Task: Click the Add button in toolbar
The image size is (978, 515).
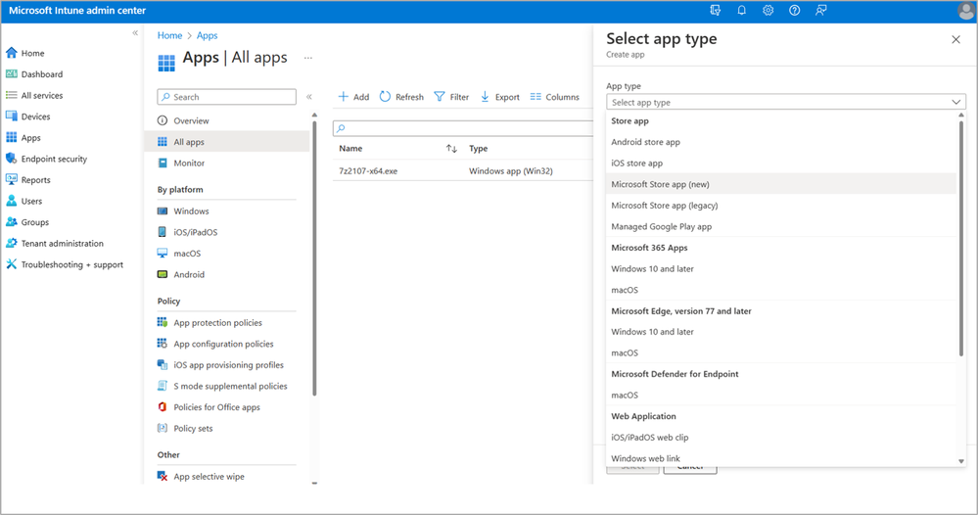Action: tap(353, 97)
